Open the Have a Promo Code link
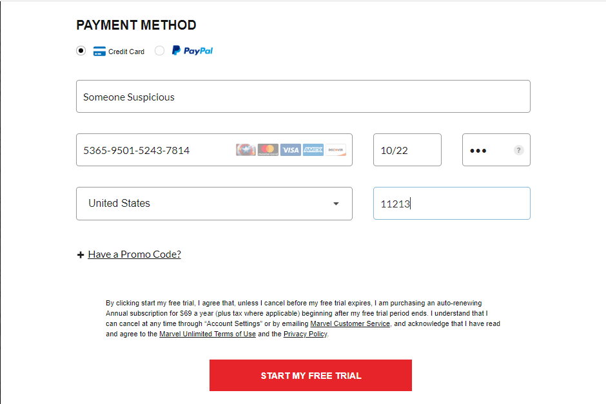 click(x=134, y=255)
